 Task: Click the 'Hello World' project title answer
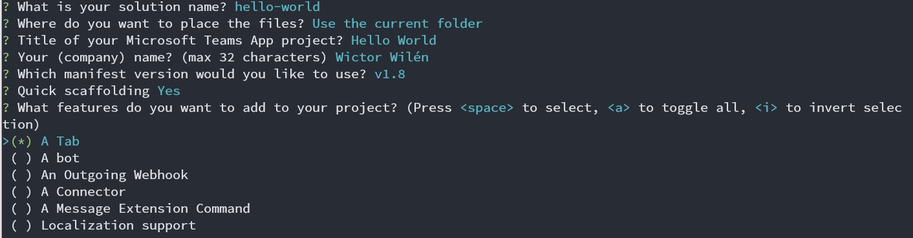pyautogui.click(x=394, y=40)
